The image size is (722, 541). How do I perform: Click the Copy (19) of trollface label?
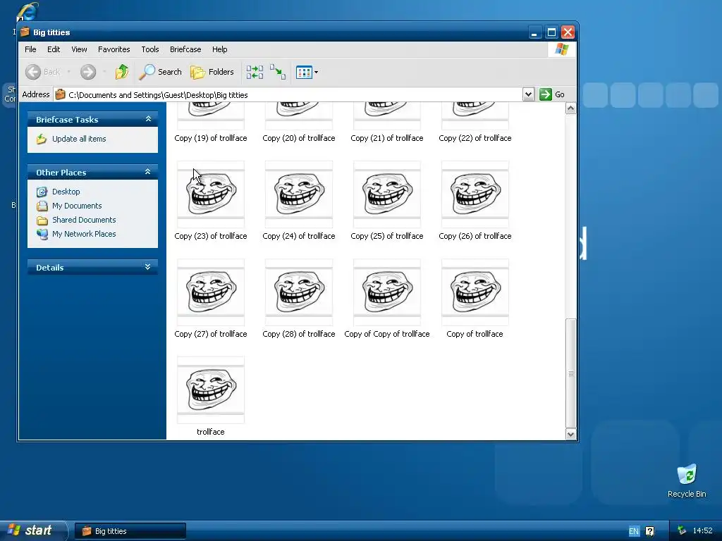(211, 138)
